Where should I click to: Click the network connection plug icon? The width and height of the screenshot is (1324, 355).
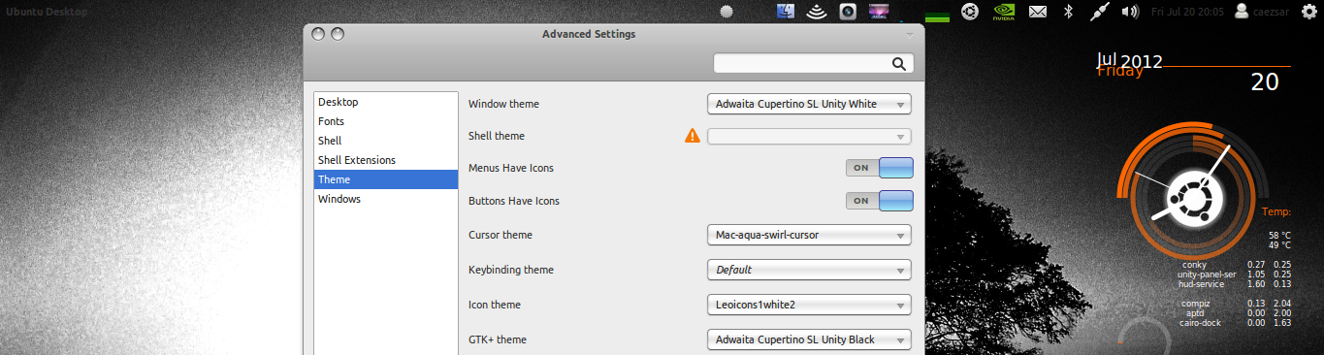click(x=1099, y=12)
